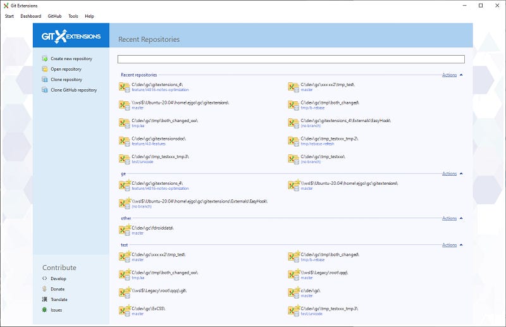Image resolution: width=506 pixels, height=327 pixels.
Task: Click the Git Extensions logo banner
Action: (x=71, y=35)
